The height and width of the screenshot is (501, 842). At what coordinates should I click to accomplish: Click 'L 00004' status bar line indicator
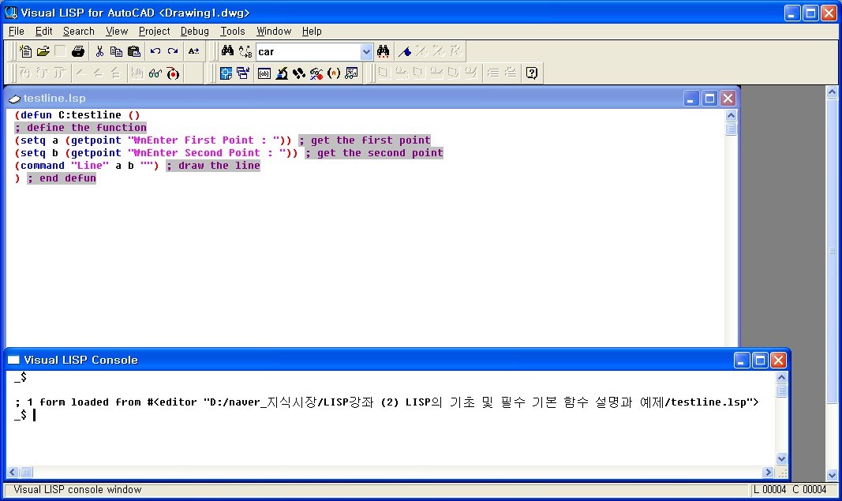tap(769, 489)
